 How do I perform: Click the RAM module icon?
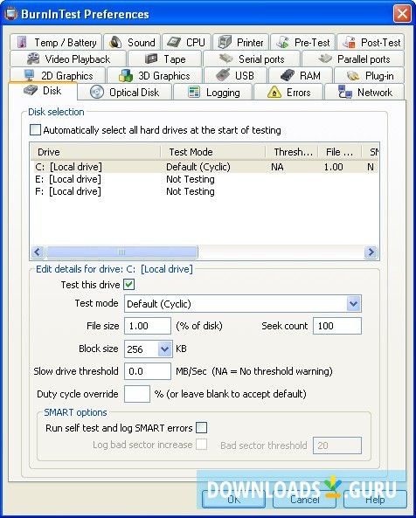point(288,75)
